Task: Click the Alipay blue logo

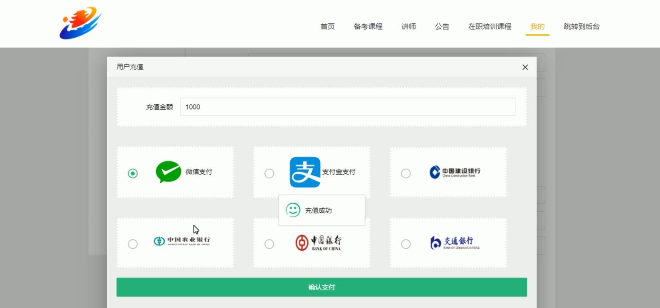Action: pos(305,172)
